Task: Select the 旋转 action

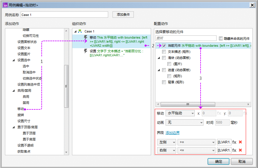Action: [21, 115]
